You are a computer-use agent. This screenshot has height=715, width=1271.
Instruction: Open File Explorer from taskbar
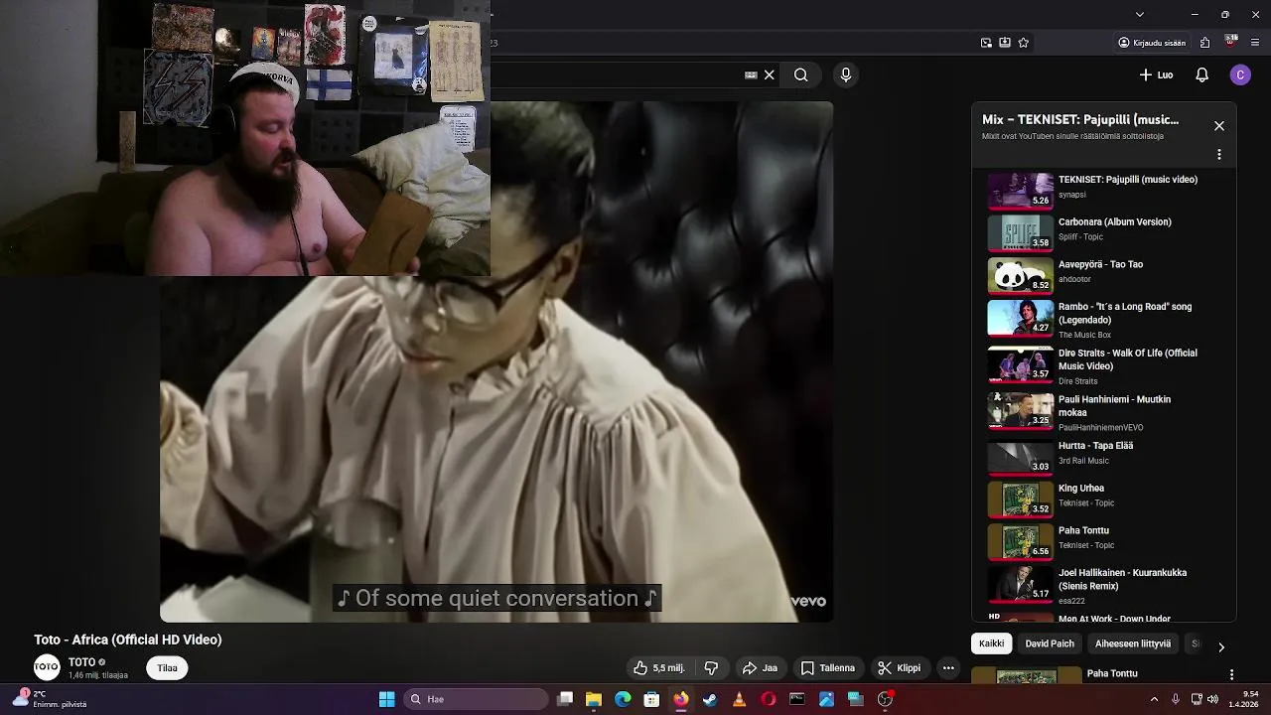[x=594, y=699]
